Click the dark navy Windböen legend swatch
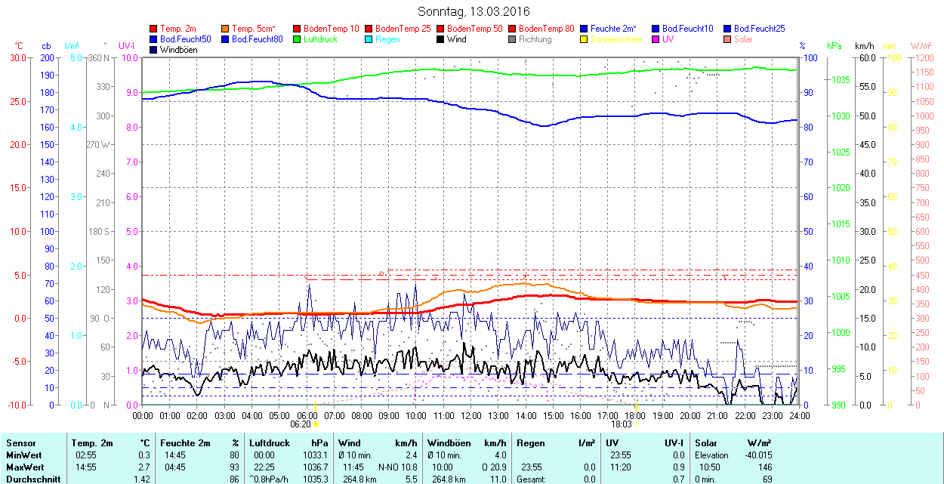This screenshot has height=484, width=944. (154, 50)
